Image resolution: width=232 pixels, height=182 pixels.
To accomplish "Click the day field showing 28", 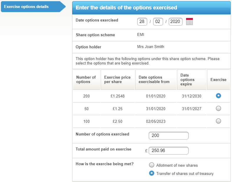I will pyautogui.click(x=142, y=22).
